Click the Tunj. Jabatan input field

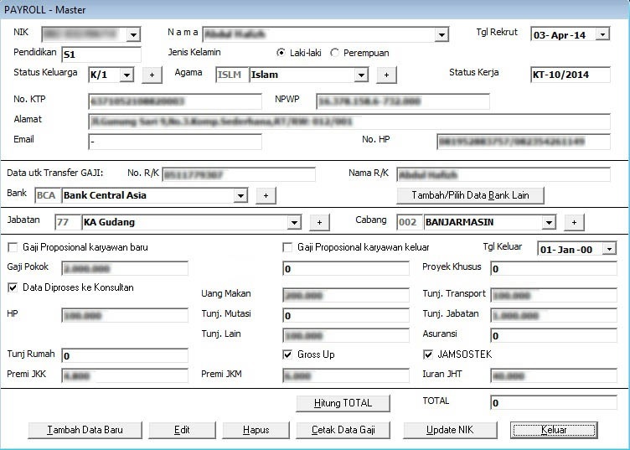pyautogui.click(x=554, y=316)
